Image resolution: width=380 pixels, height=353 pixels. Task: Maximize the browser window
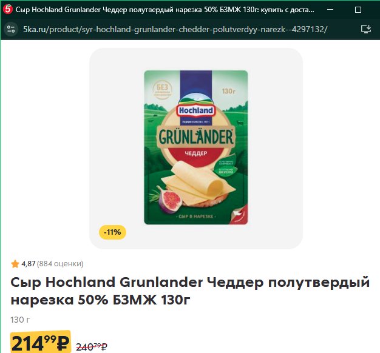click(x=358, y=10)
